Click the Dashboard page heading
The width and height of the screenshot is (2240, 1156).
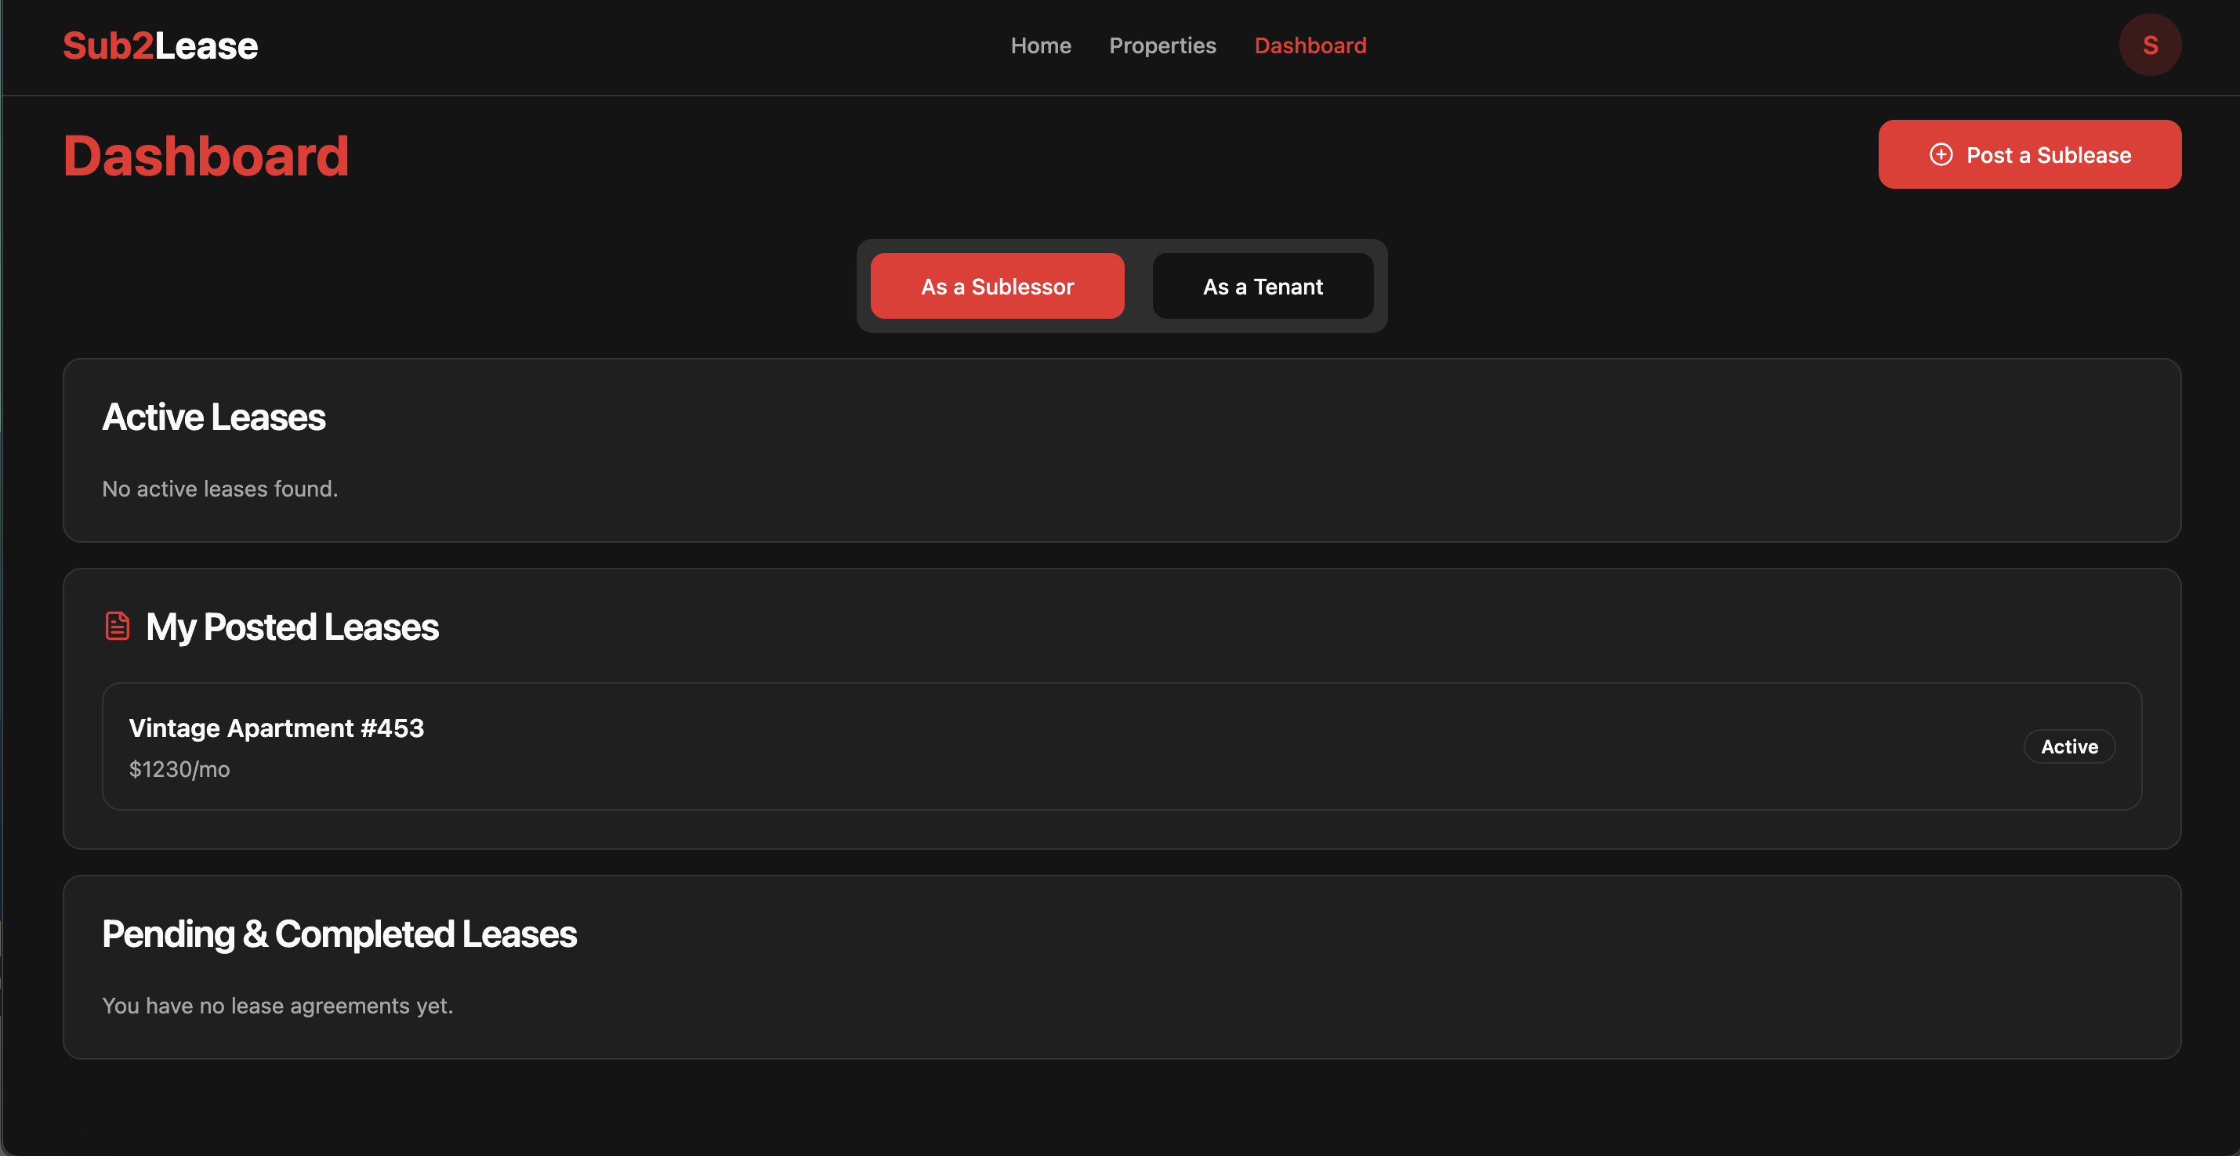pyautogui.click(x=205, y=157)
